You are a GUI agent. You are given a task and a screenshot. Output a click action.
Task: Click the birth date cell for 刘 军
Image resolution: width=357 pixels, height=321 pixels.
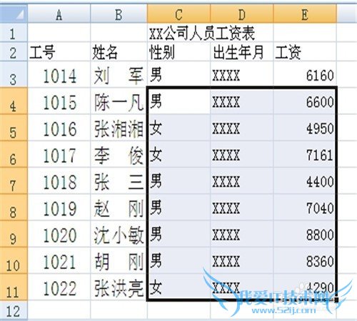point(242,74)
